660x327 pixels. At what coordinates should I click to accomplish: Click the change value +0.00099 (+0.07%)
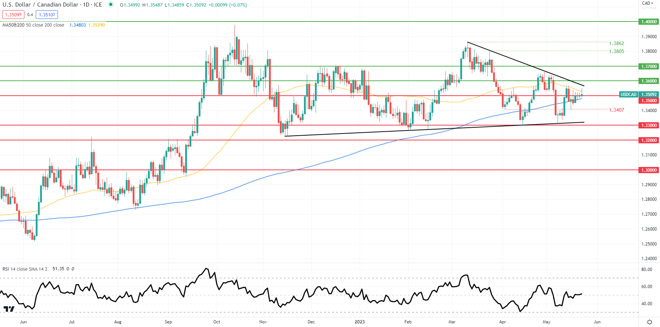tap(227, 5)
